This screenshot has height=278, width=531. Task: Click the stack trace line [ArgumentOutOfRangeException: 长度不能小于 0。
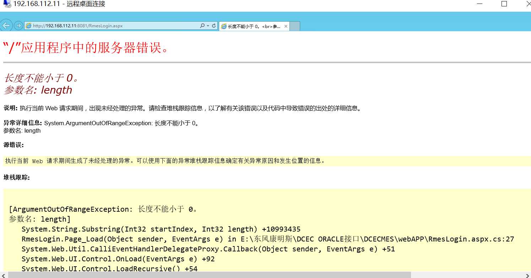click(x=103, y=209)
